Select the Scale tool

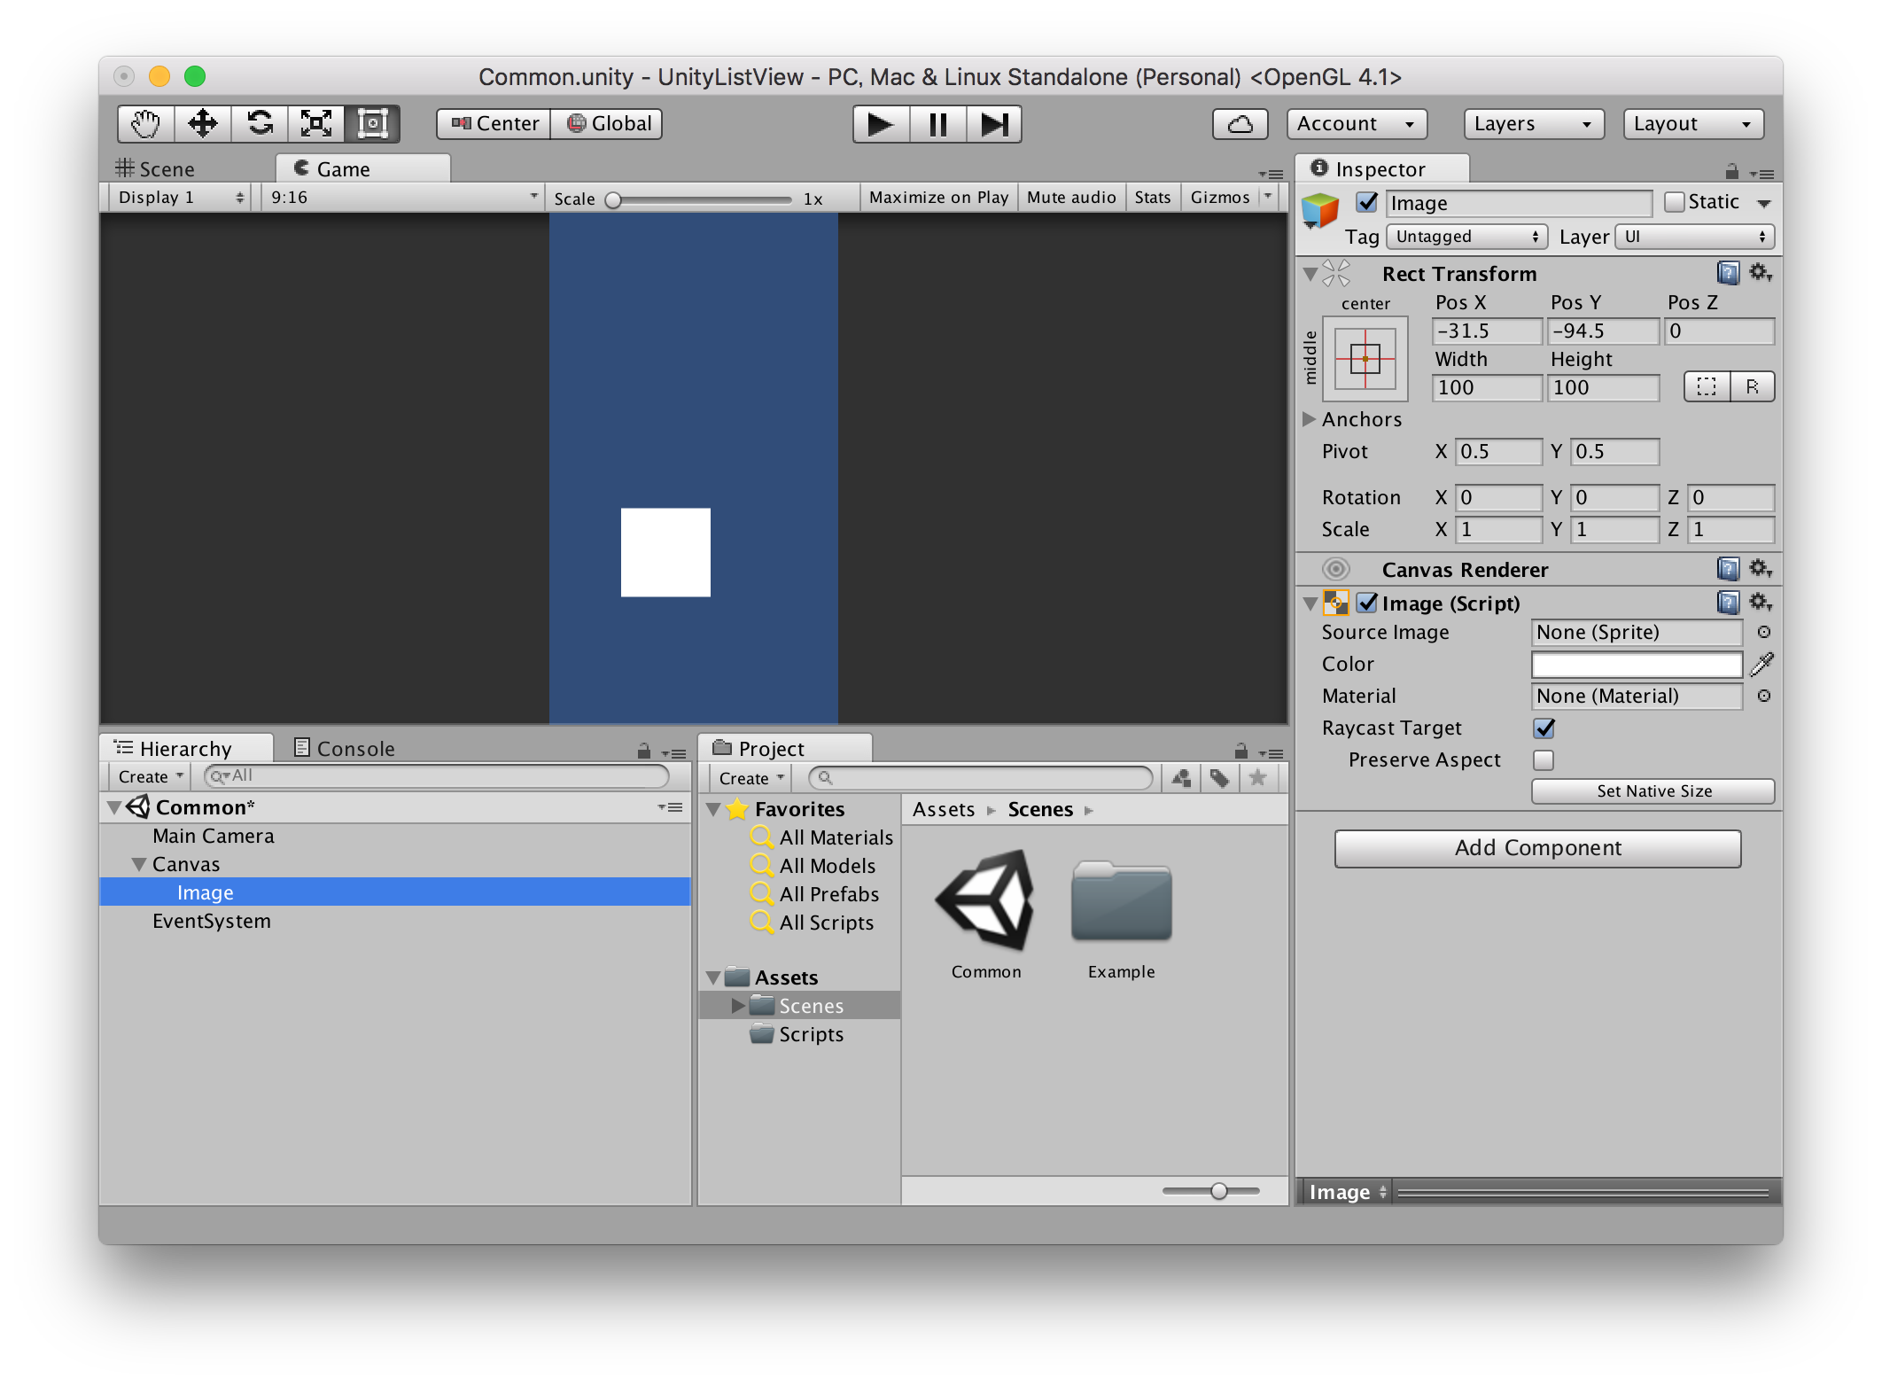[x=316, y=124]
